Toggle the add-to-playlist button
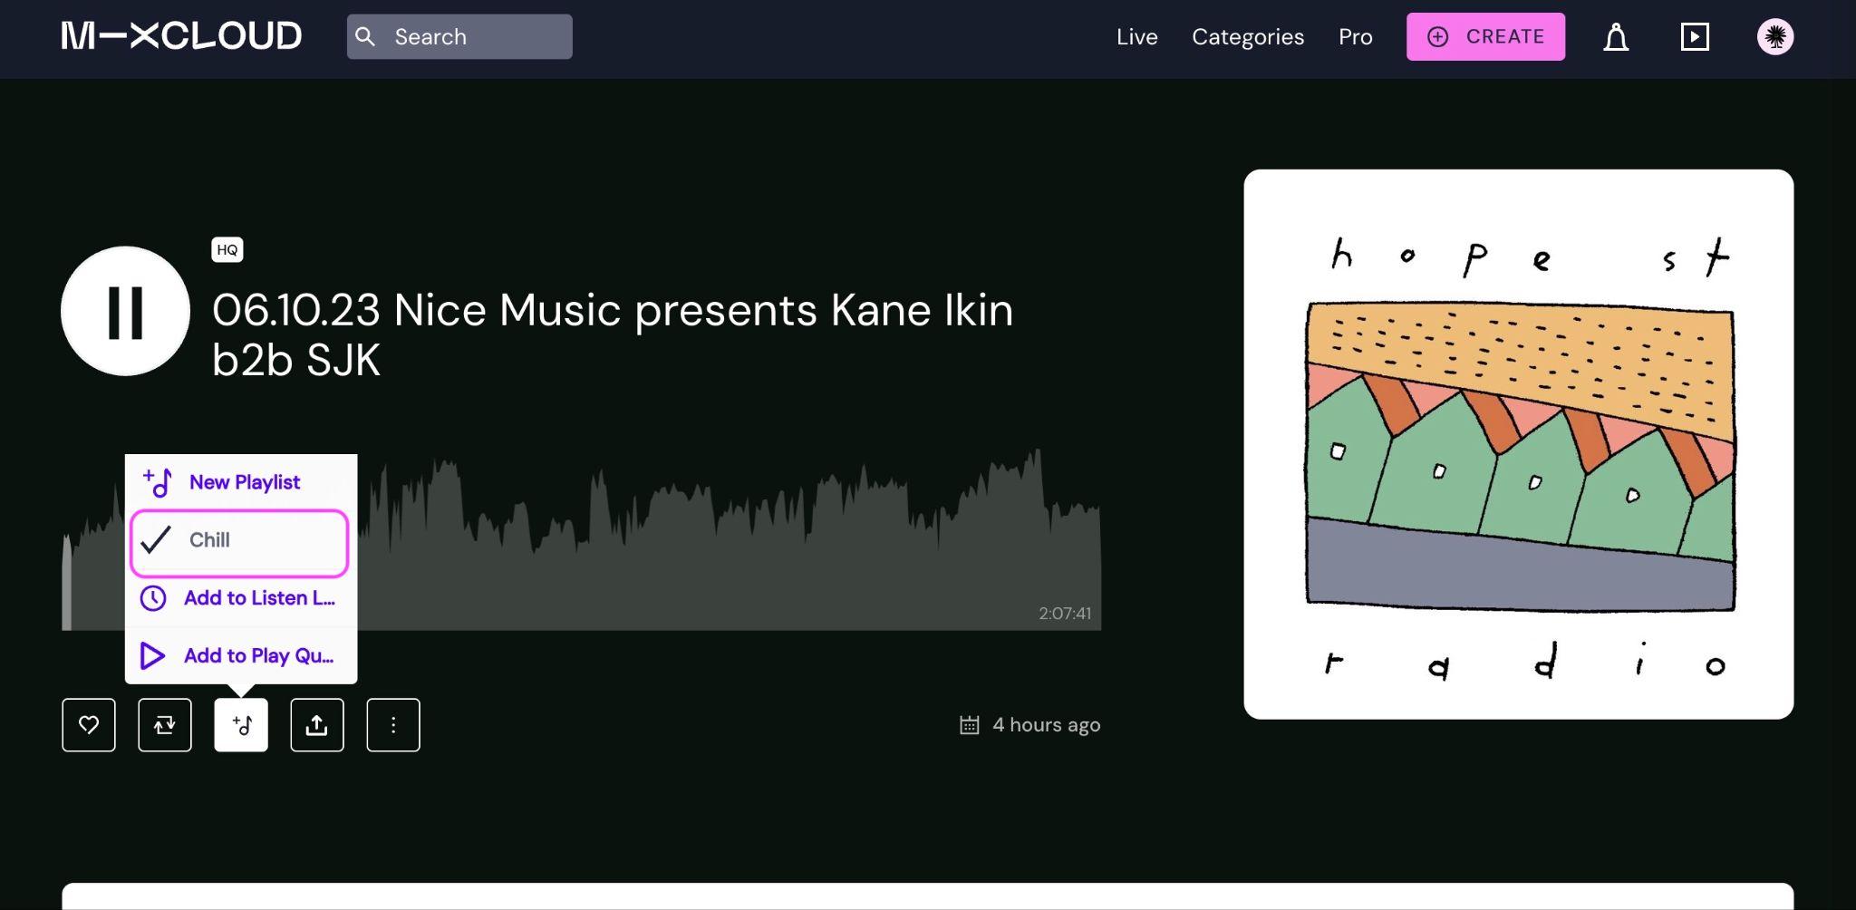The image size is (1856, 910). tap(241, 725)
